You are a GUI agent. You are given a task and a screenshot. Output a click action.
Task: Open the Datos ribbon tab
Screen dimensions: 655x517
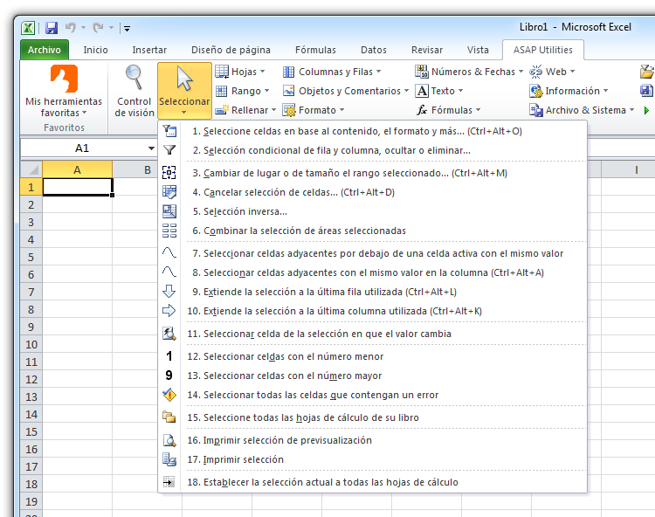click(374, 50)
